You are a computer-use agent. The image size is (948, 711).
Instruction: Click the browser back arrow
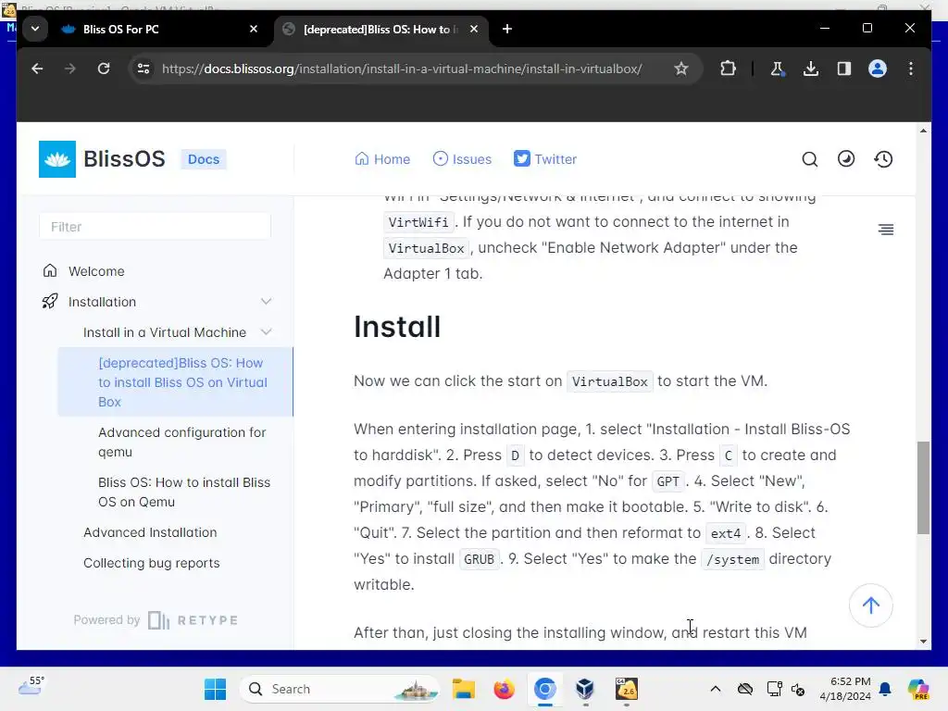pyautogui.click(x=37, y=69)
